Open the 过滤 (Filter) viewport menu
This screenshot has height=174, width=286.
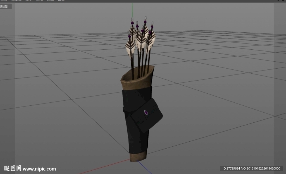50,0
